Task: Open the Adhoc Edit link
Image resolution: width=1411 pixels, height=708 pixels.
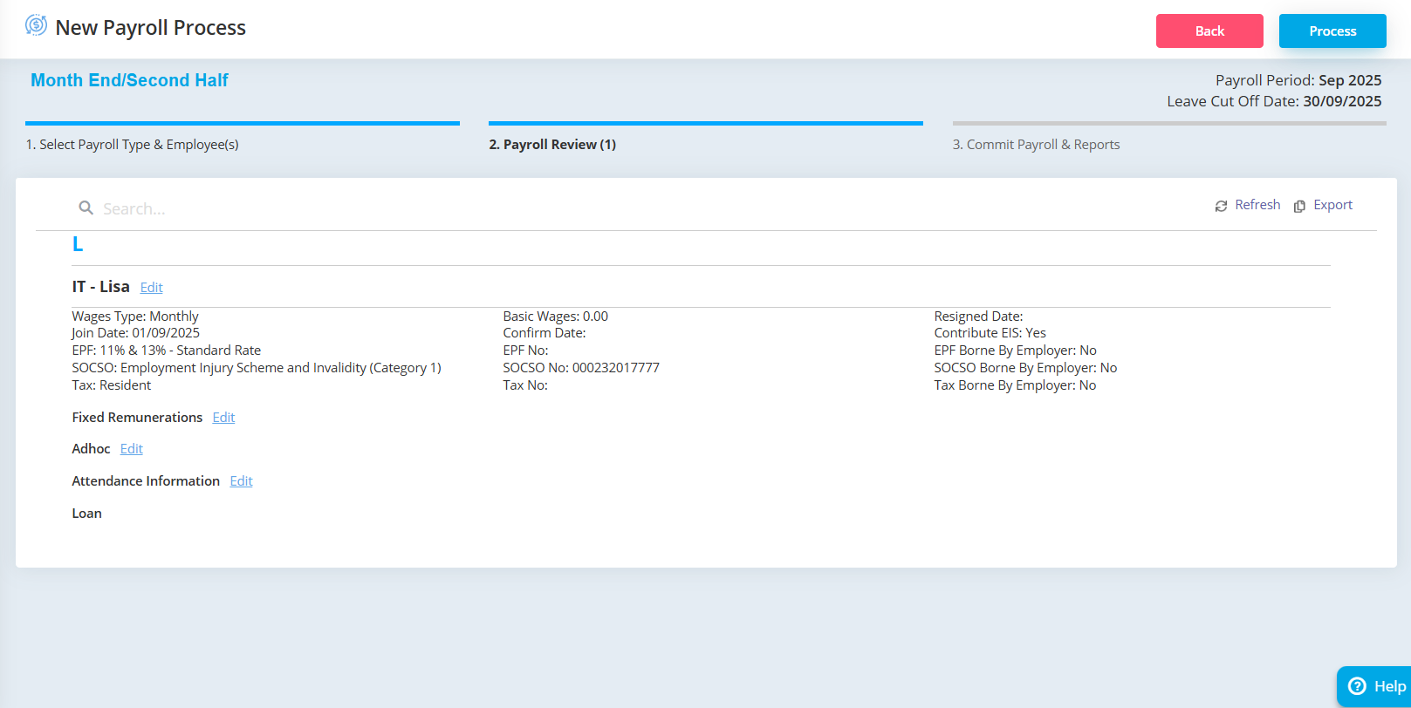Action: point(132,449)
